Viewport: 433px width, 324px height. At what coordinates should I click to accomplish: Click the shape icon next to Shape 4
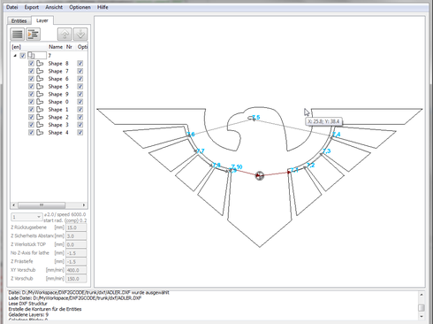(40, 133)
